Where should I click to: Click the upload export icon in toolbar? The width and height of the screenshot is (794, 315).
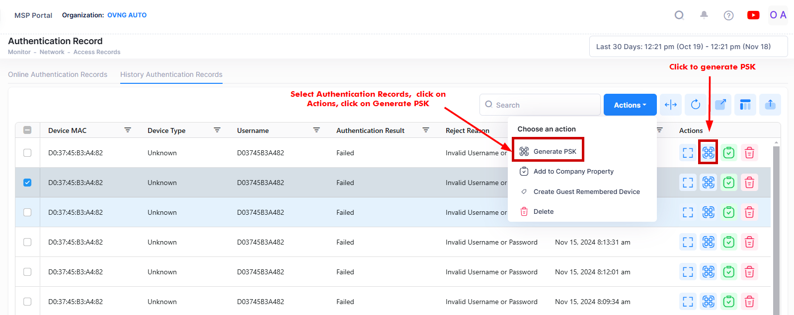tap(770, 105)
